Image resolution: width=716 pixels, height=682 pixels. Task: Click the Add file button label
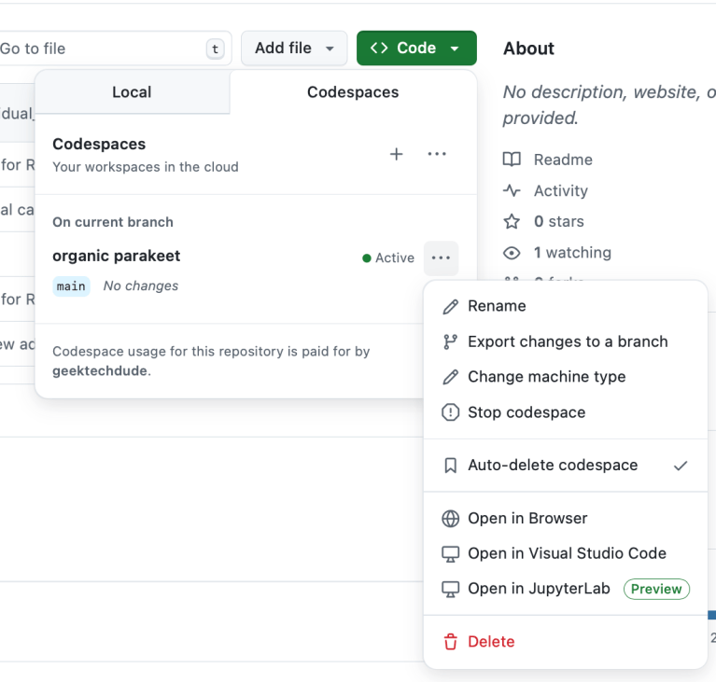click(x=283, y=48)
